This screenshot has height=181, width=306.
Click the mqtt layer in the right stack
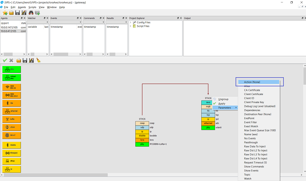[x=208, y=106]
